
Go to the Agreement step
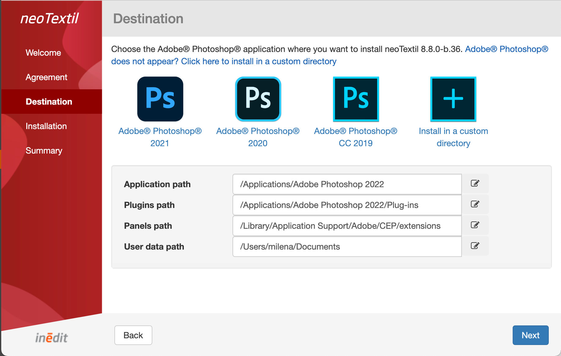[46, 77]
